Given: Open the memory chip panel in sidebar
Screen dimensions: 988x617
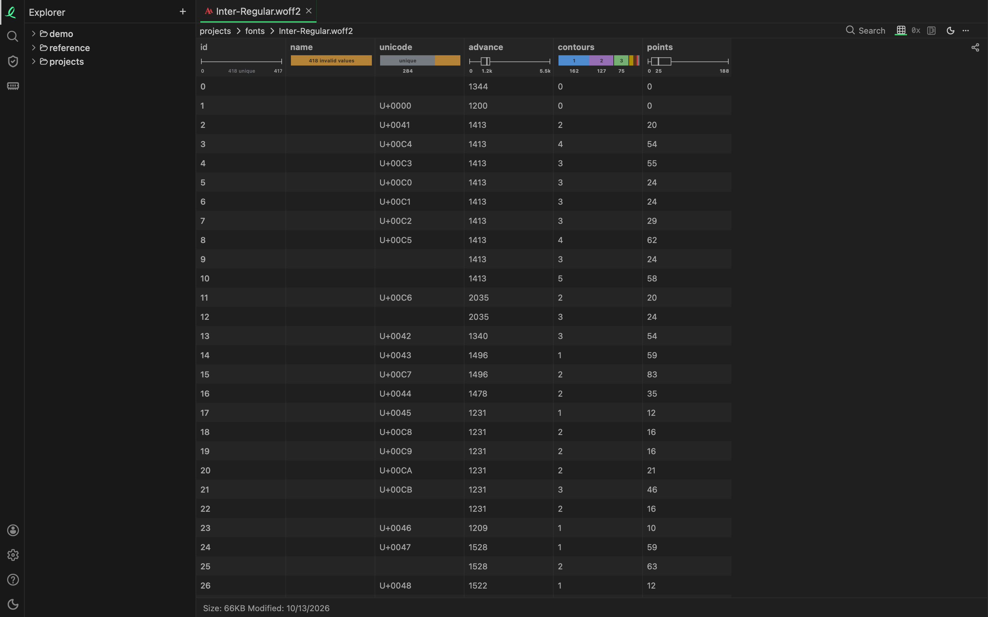Looking at the screenshot, I should point(13,86).
